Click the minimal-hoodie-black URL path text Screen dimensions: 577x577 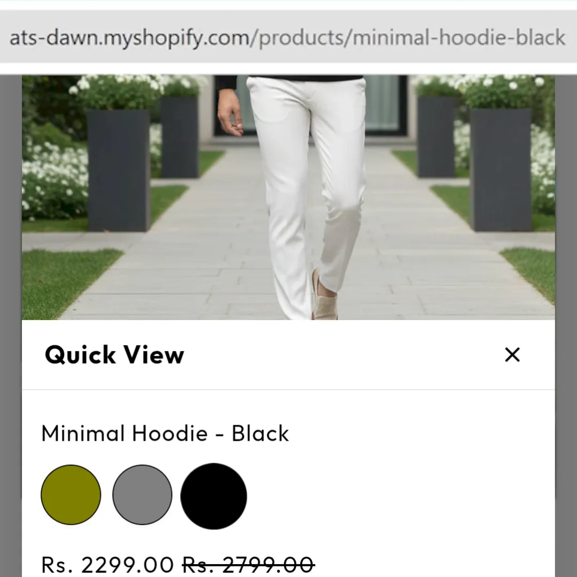tap(459, 37)
